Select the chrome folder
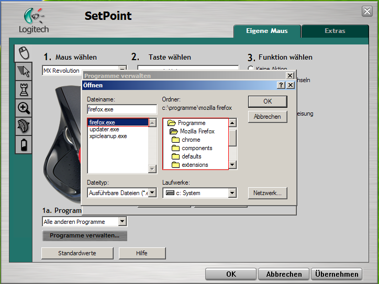This screenshot has height=284, width=379. pyautogui.click(x=186, y=140)
